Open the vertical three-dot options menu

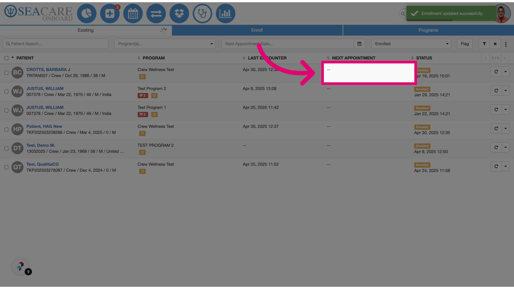point(506,44)
